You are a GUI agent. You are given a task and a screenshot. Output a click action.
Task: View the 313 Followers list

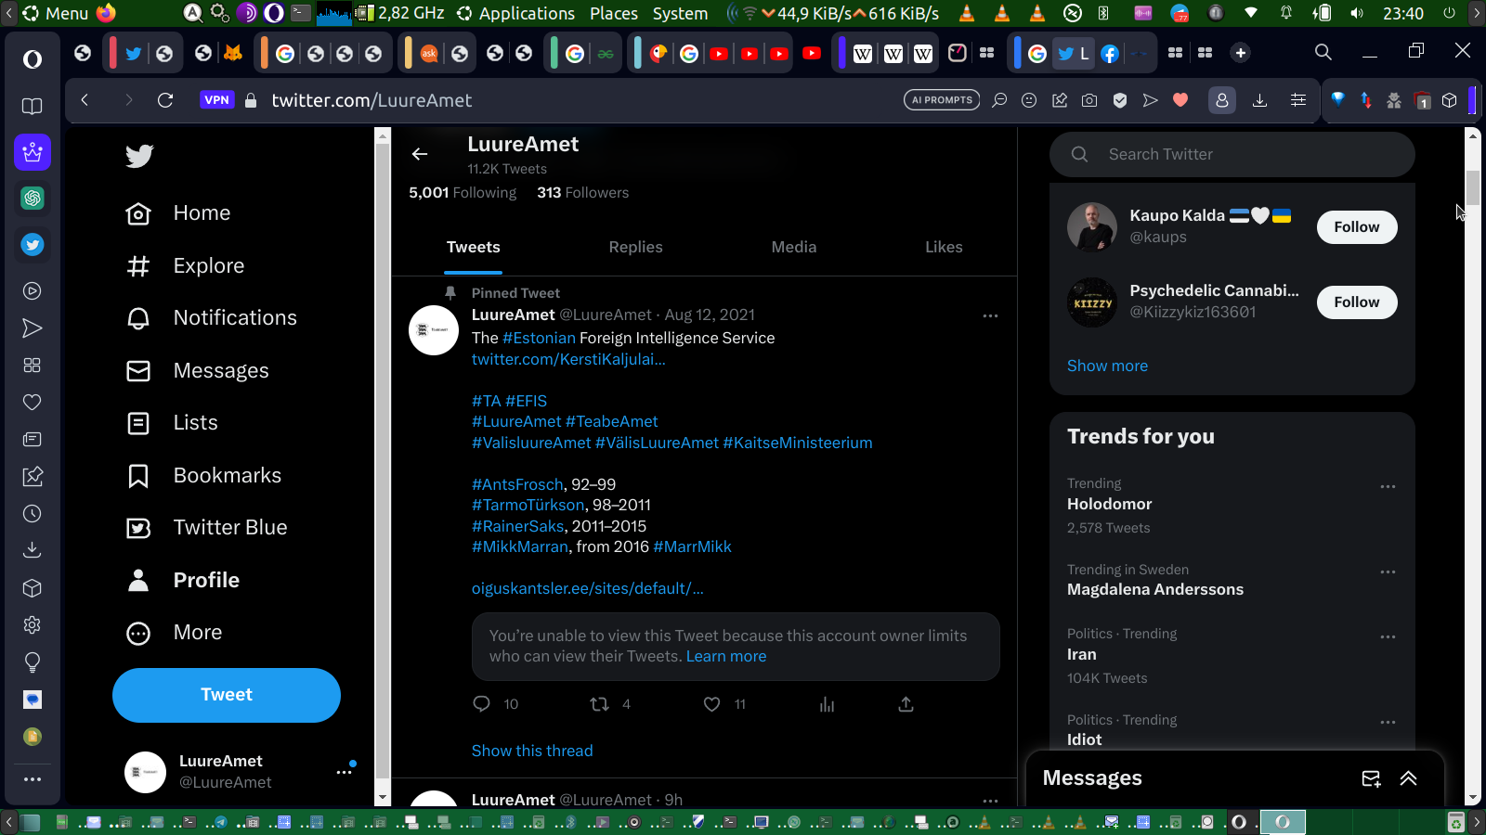[583, 193]
